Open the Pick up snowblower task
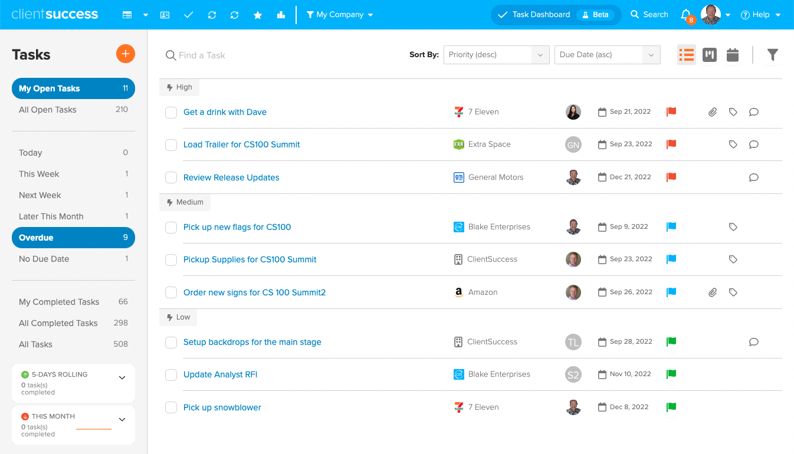 click(x=222, y=407)
